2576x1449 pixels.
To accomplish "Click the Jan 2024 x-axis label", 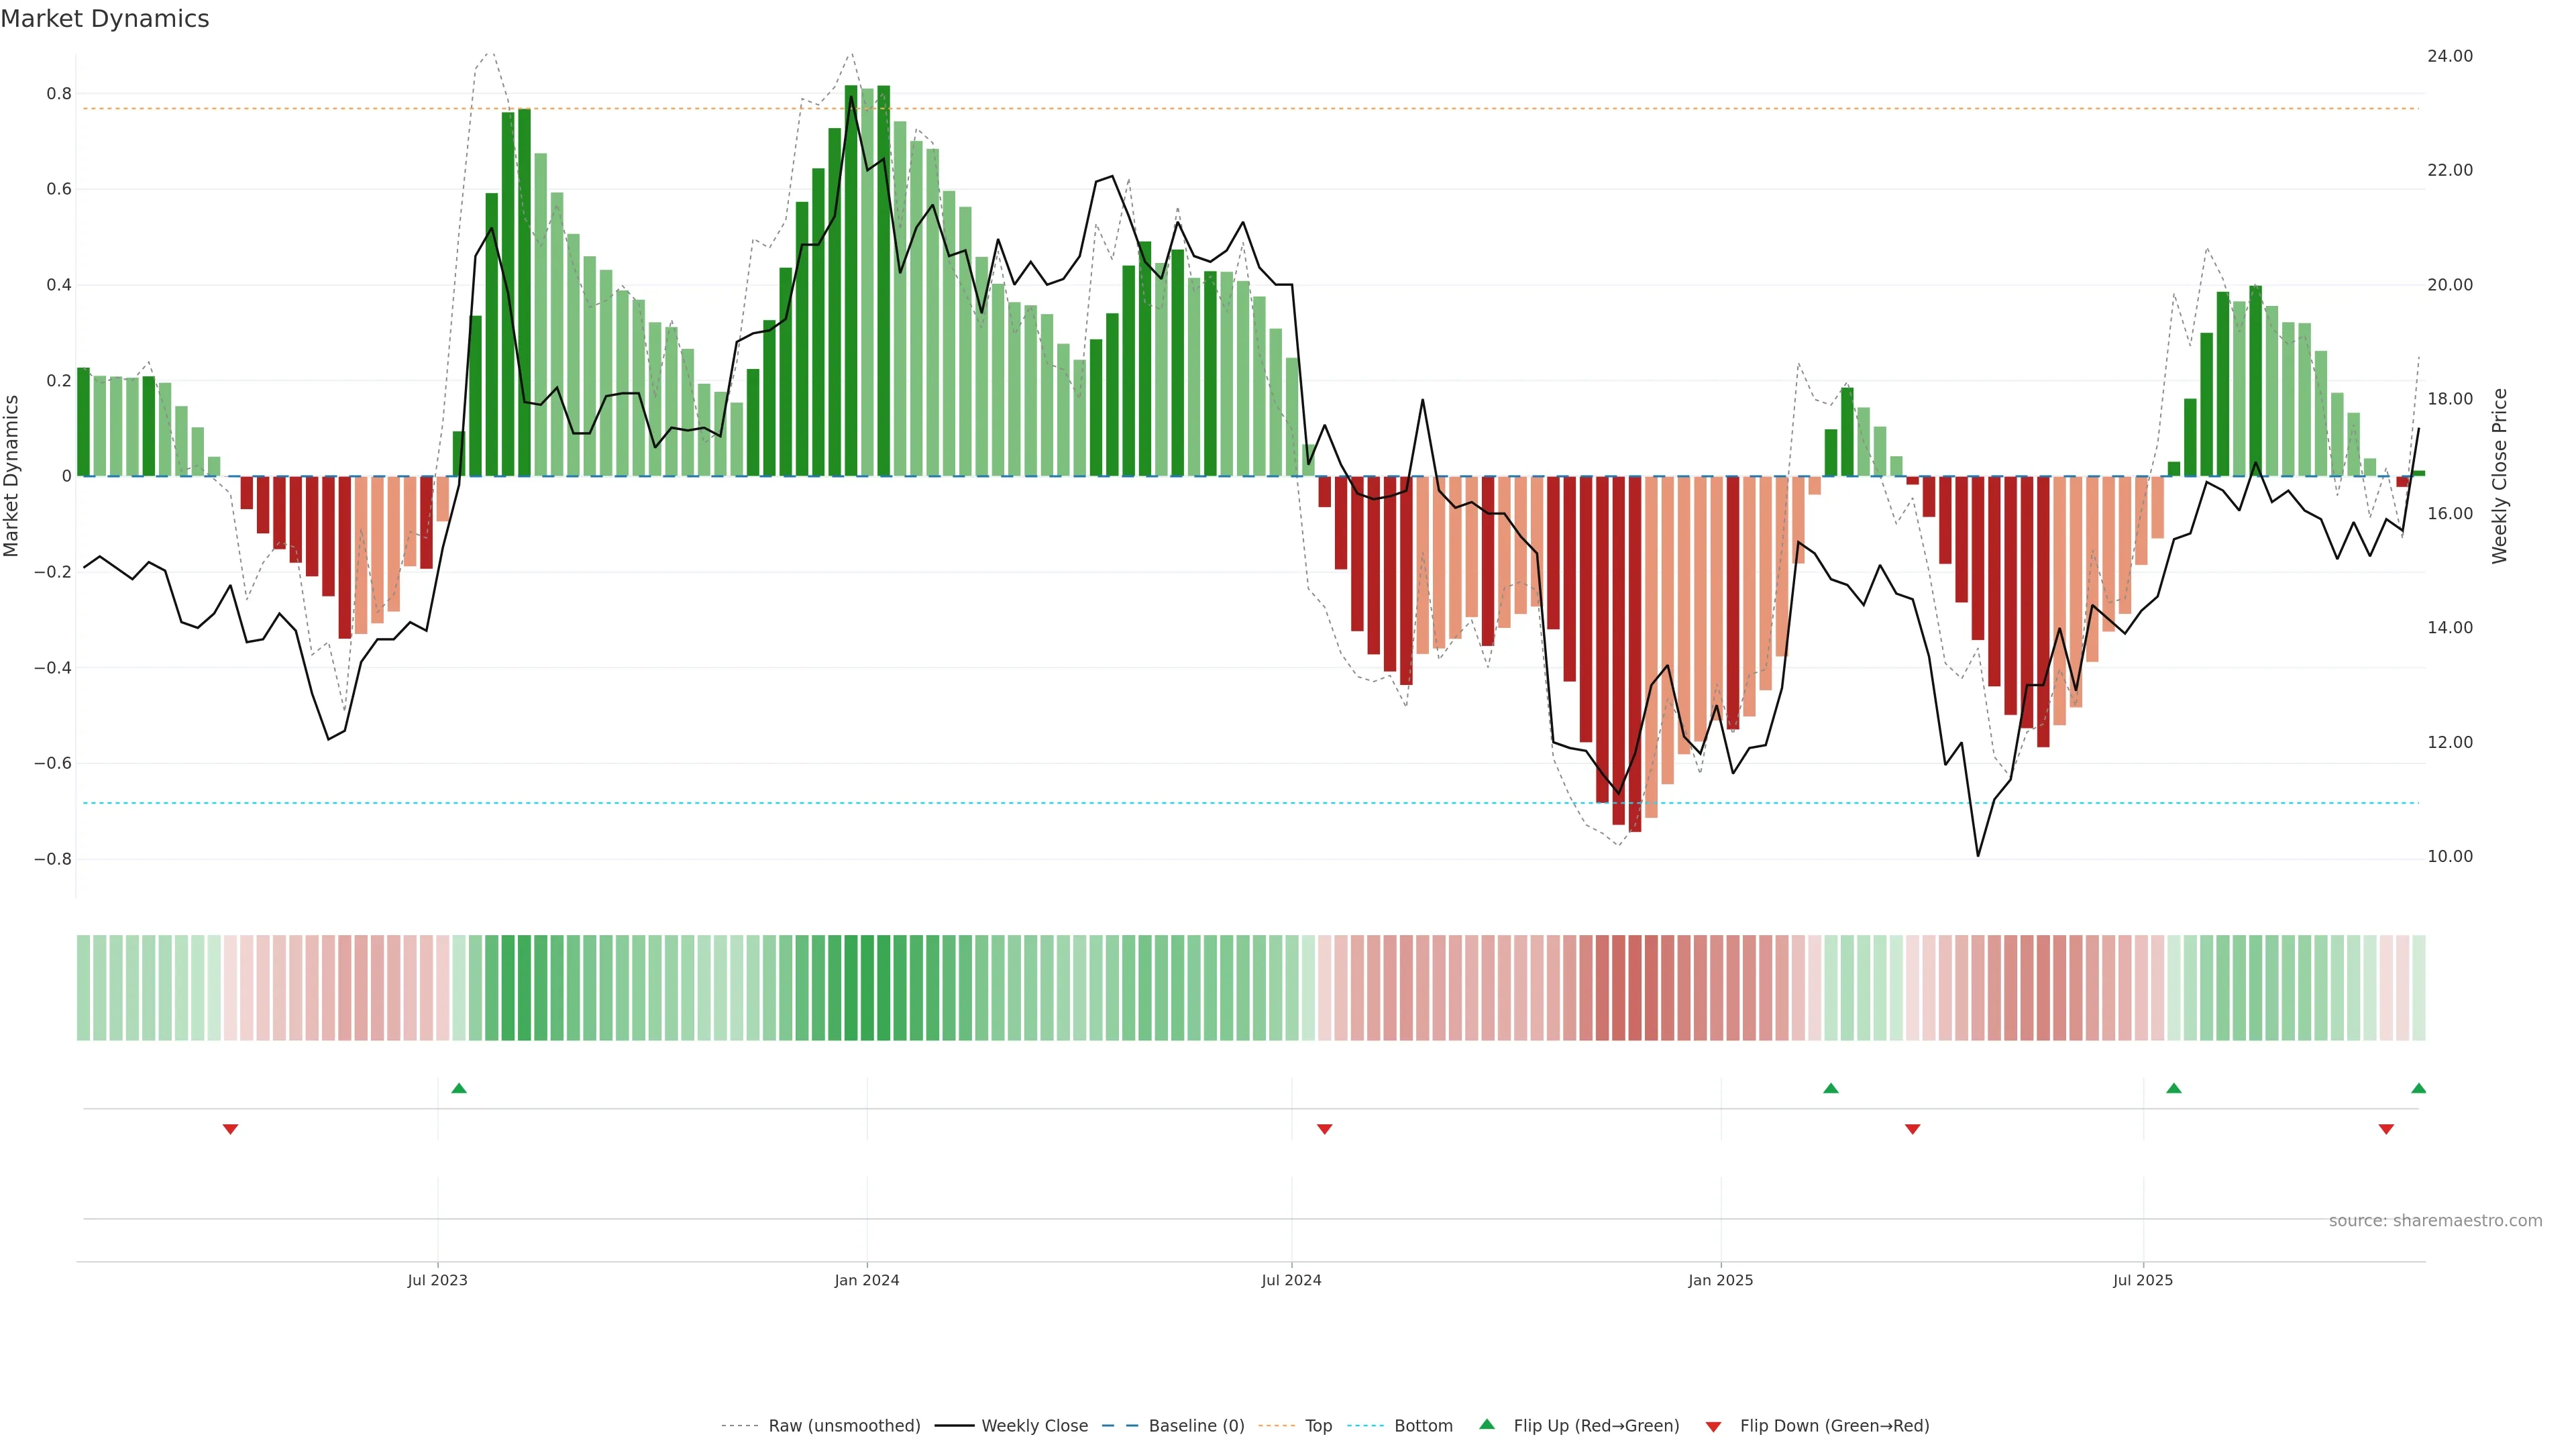I will coord(867,1281).
